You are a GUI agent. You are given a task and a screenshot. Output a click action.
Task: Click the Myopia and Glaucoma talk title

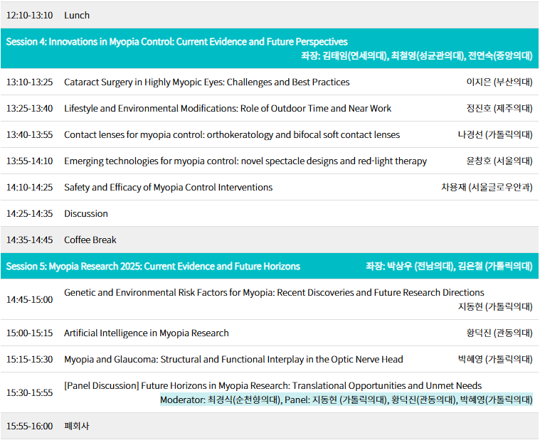pyautogui.click(x=233, y=360)
